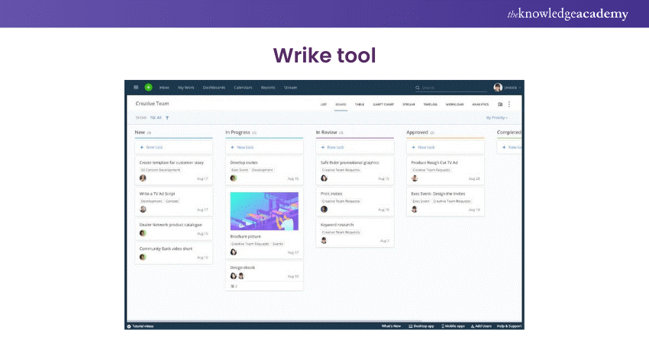Switch to the Stream view tab
The width and height of the screenshot is (649, 343).
[x=409, y=104]
